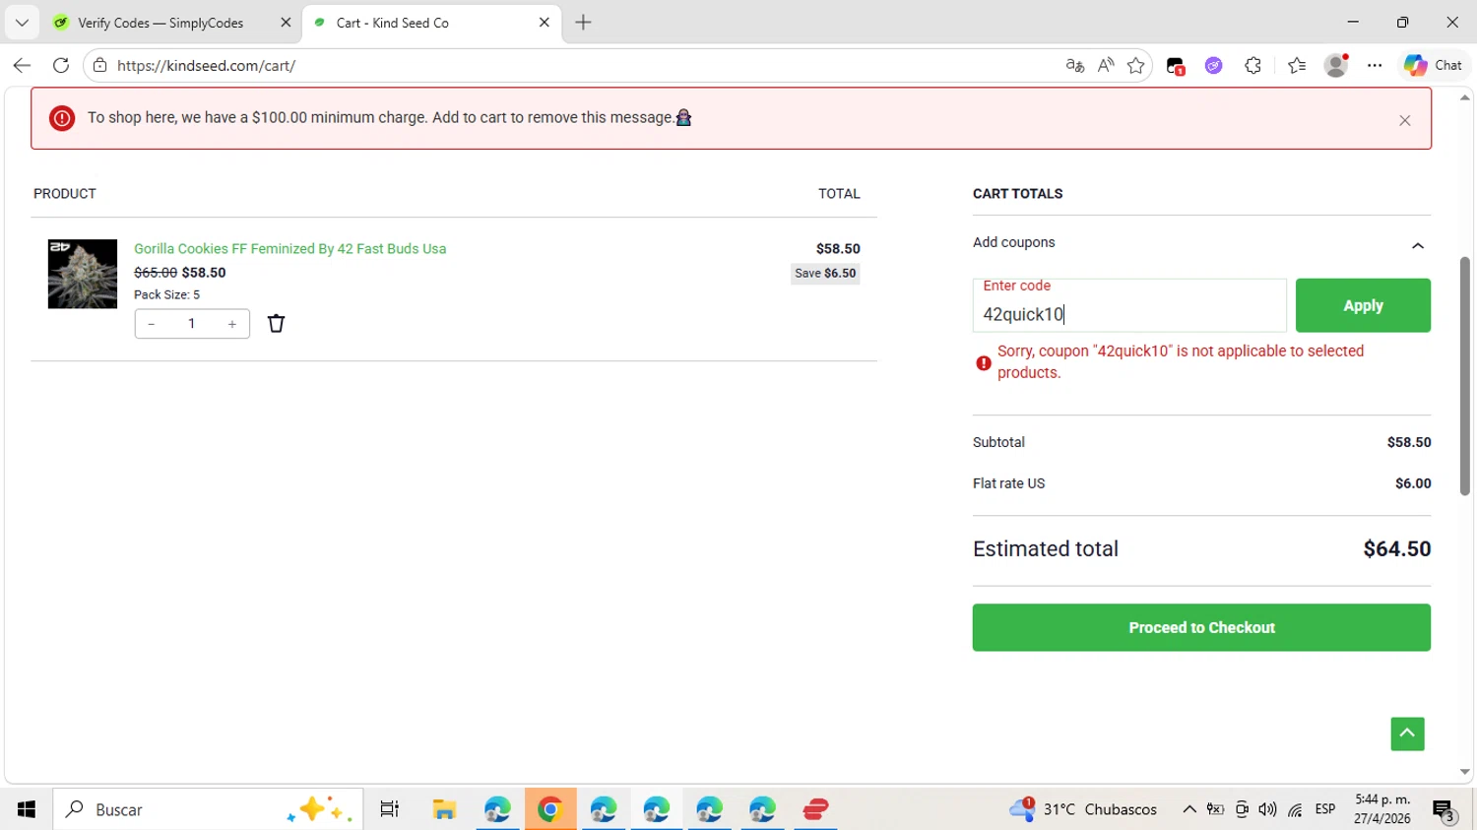Open the Extensions puzzle icon
Screen dimensions: 1477x830
coord(1252,66)
